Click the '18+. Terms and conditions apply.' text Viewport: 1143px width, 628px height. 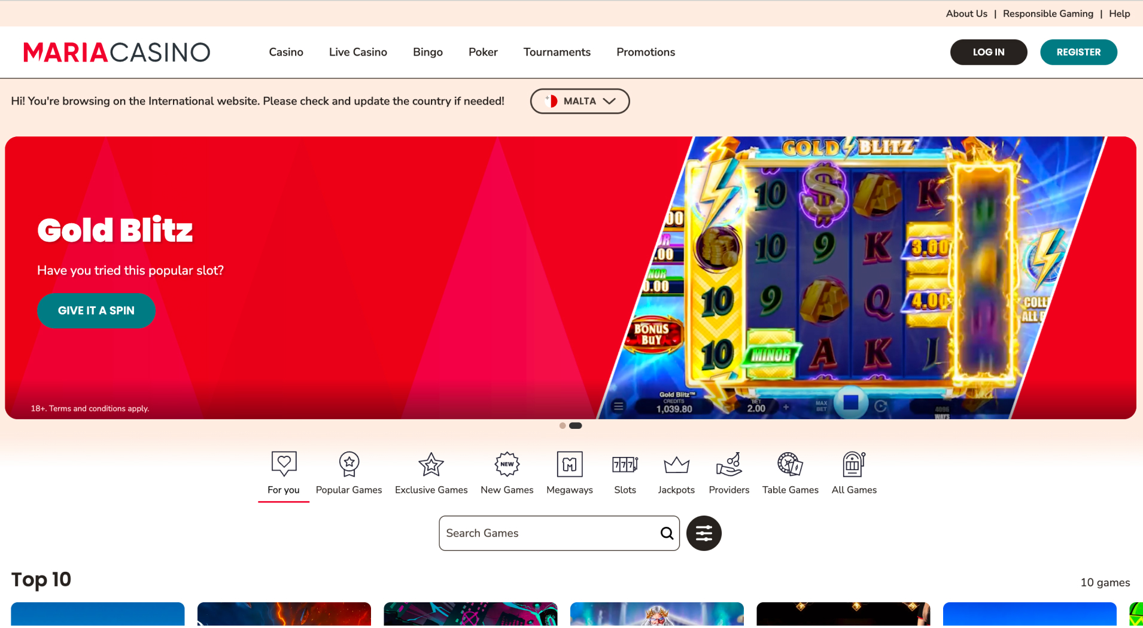pyautogui.click(x=90, y=408)
